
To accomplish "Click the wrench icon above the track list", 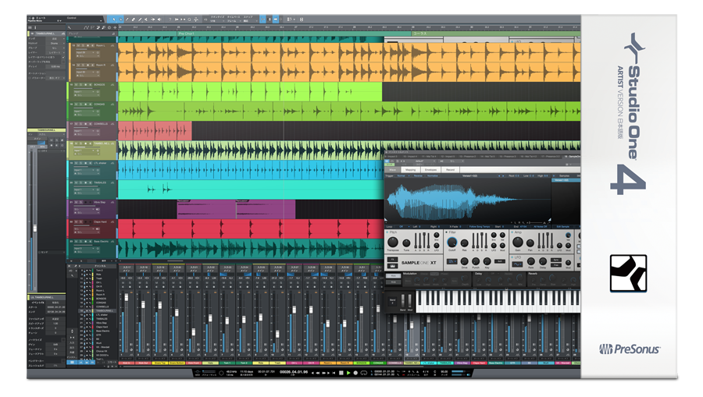I will (x=70, y=28).
